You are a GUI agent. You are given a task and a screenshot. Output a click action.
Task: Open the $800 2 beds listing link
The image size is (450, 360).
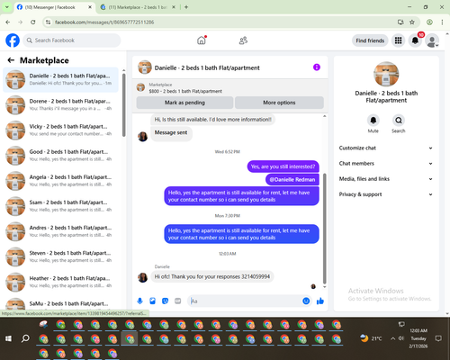185,91
